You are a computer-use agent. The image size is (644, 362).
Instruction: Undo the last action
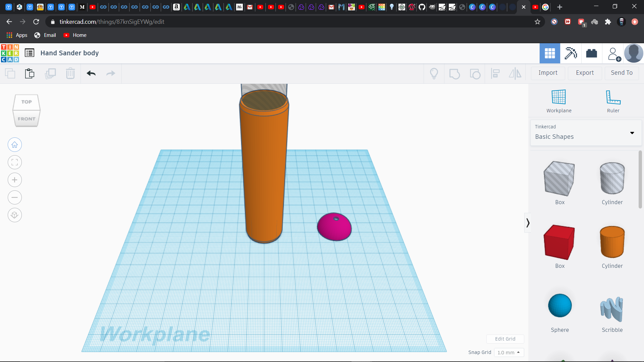tap(91, 73)
